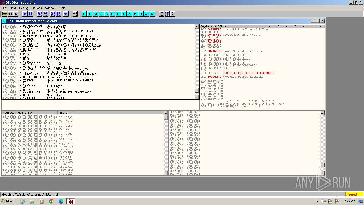Select dump row at address 0041C000
The height and width of the screenshot is (205, 364).
37,116
